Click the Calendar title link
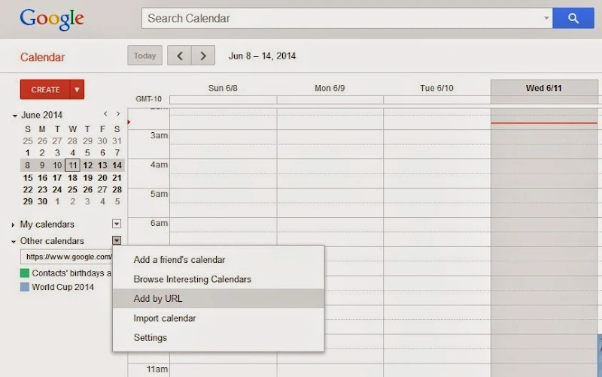602x377 pixels. click(42, 57)
